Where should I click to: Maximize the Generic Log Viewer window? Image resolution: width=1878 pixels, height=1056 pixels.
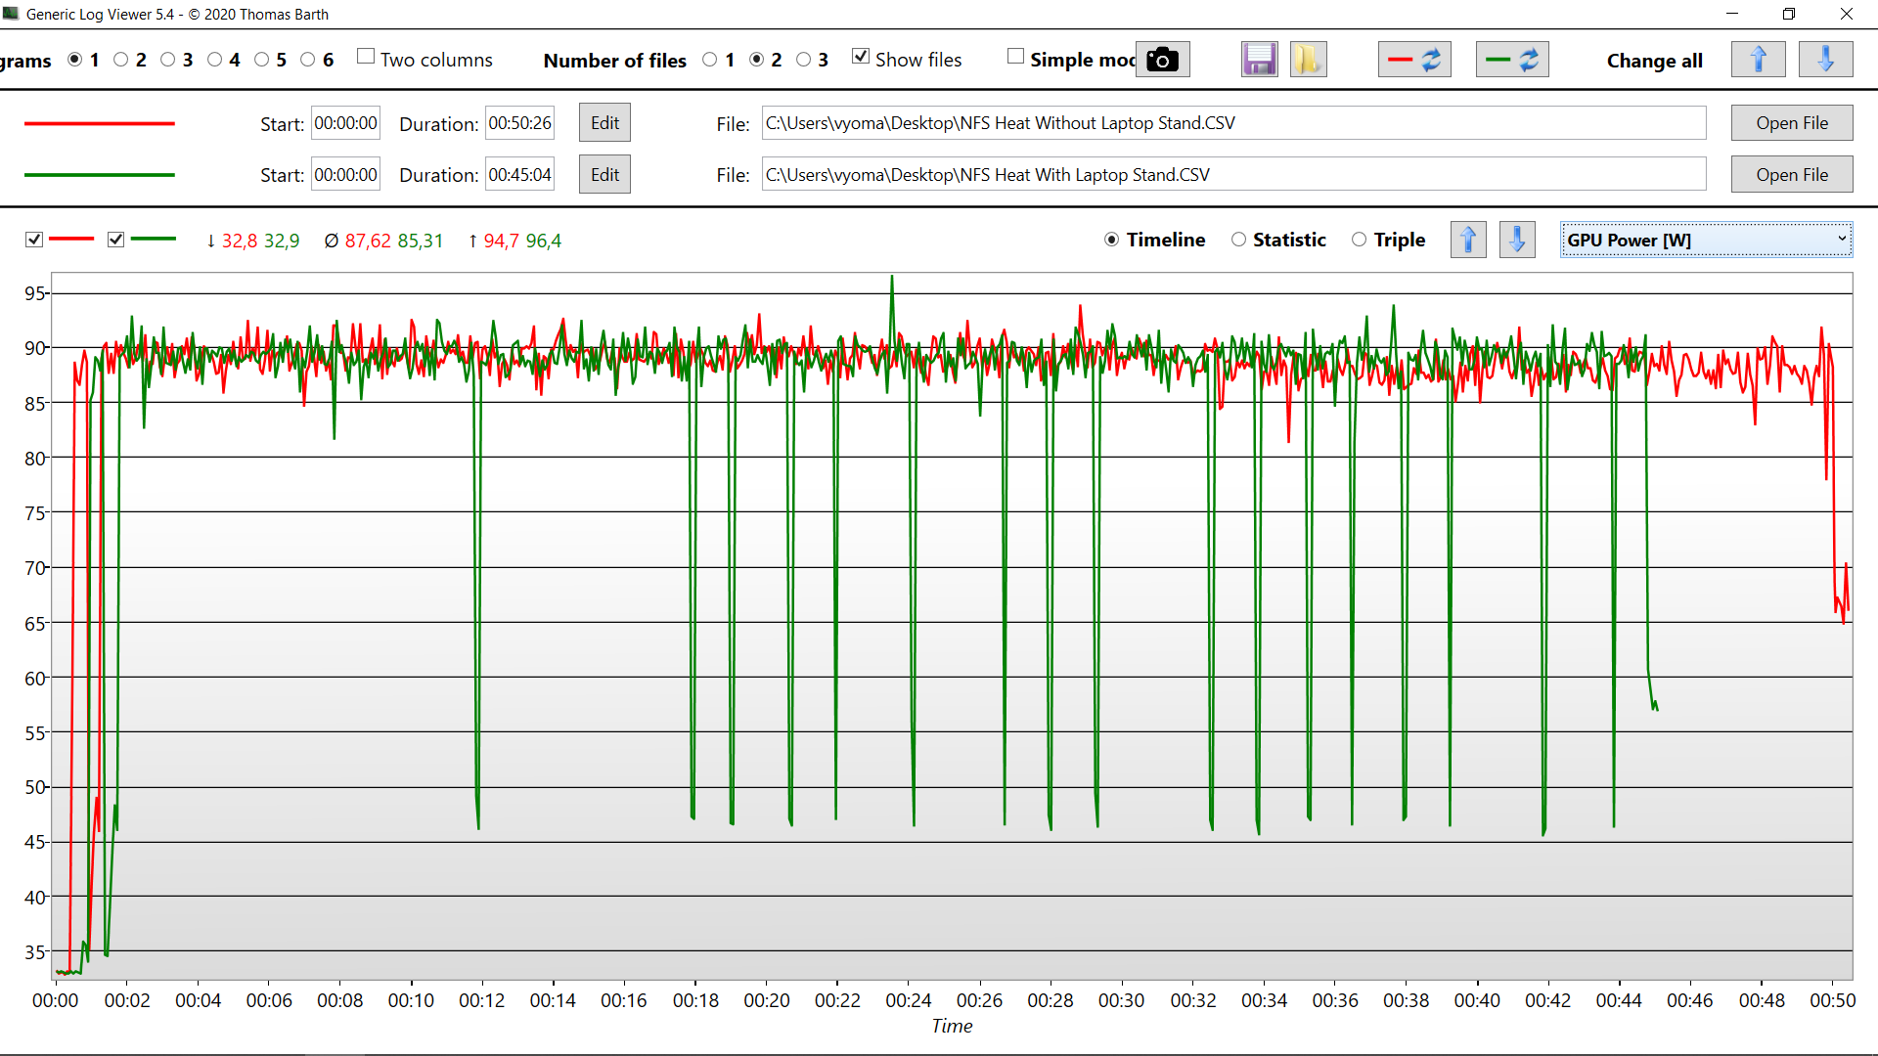pyautogui.click(x=1789, y=14)
